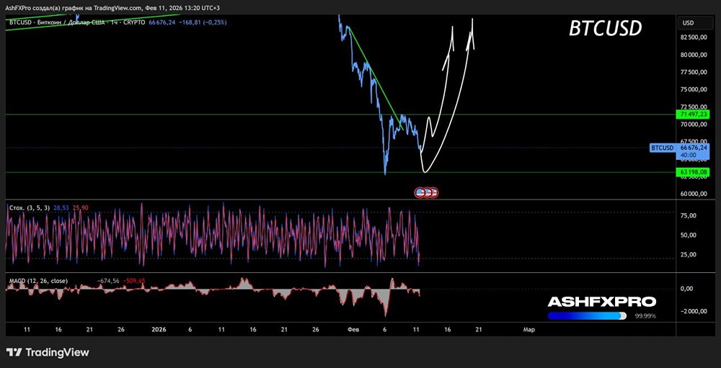Click the TradingView logo at bottom left
This screenshot has width=721, height=368.
point(48,352)
